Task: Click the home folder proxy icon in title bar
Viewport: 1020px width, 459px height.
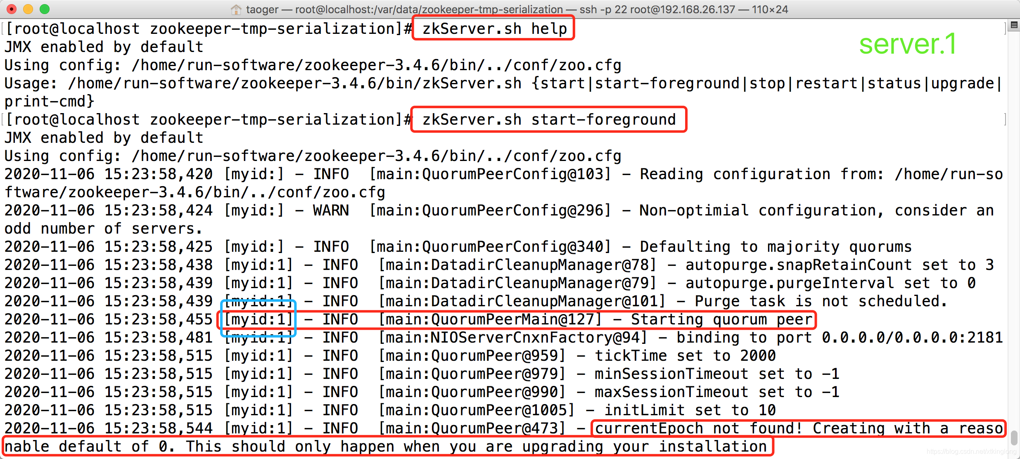Action: (x=236, y=9)
